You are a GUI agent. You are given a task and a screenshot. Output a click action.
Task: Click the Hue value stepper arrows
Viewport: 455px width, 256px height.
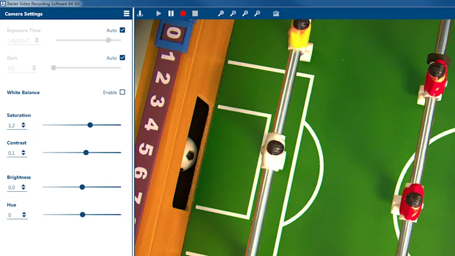click(24, 215)
